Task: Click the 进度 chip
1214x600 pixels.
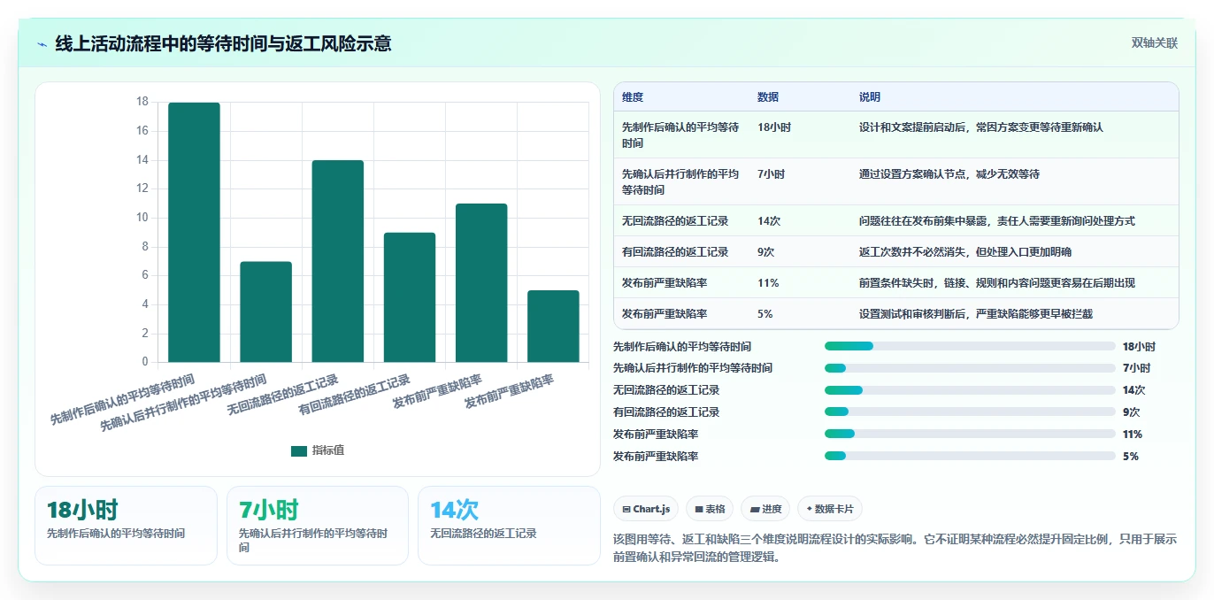Action: pos(766,509)
